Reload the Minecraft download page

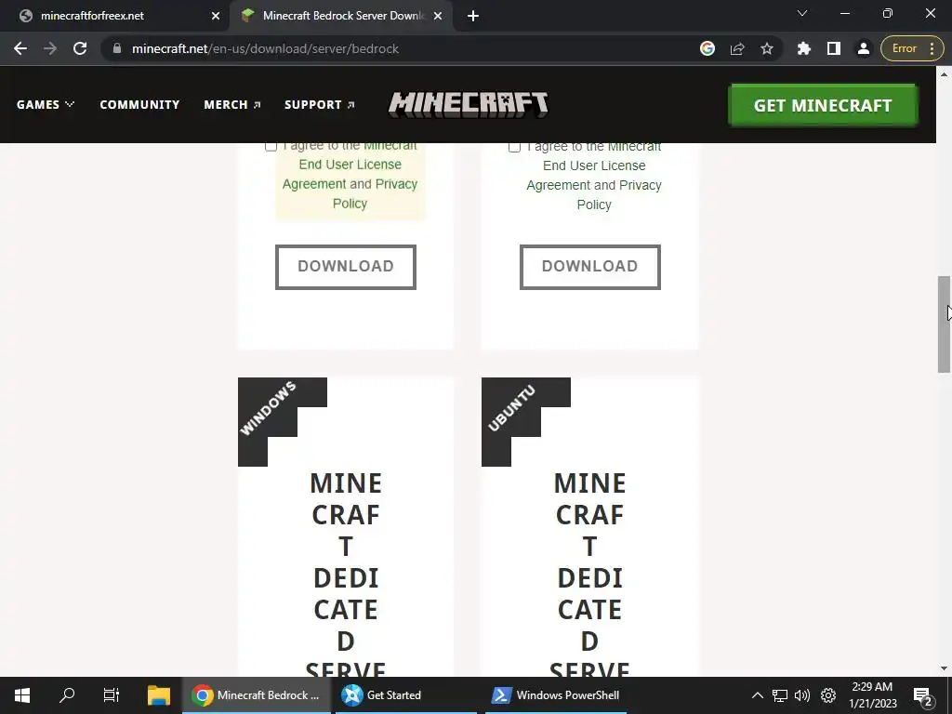point(80,48)
